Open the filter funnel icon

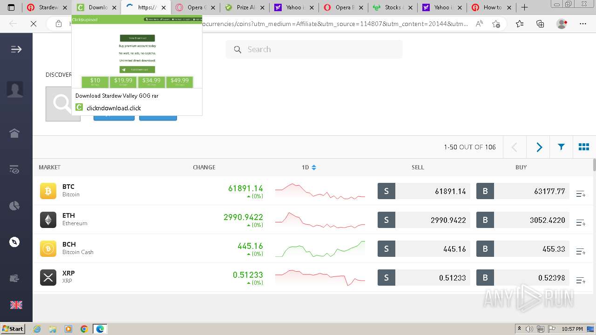(561, 147)
